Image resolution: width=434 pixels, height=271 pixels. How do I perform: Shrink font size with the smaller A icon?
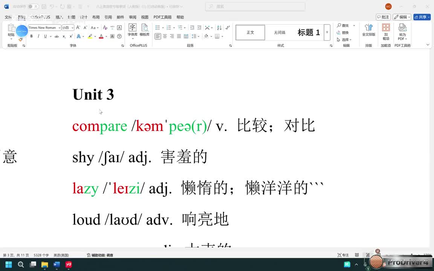[85, 27]
